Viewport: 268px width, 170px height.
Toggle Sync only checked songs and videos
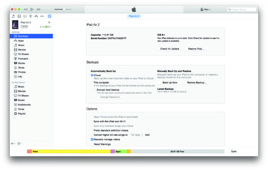pos(92,126)
